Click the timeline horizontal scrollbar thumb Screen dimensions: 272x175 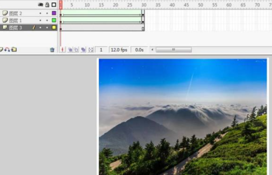(174, 50)
